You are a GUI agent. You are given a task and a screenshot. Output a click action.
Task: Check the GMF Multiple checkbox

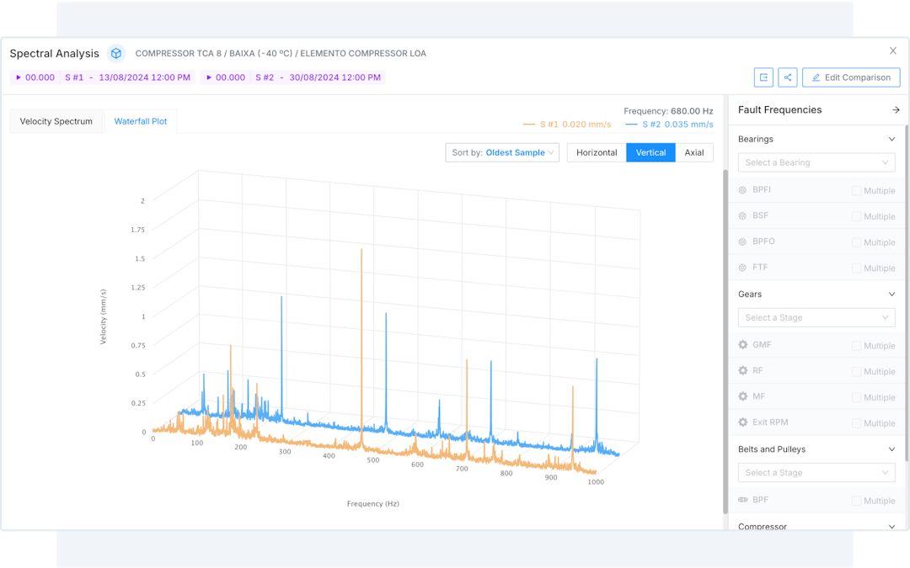[856, 346]
